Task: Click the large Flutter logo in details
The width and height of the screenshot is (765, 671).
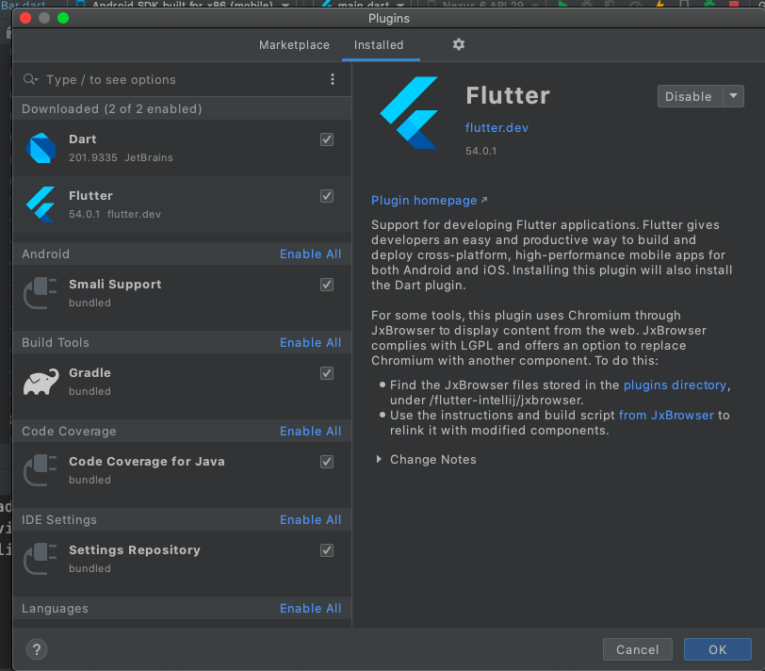Action: click(409, 113)
